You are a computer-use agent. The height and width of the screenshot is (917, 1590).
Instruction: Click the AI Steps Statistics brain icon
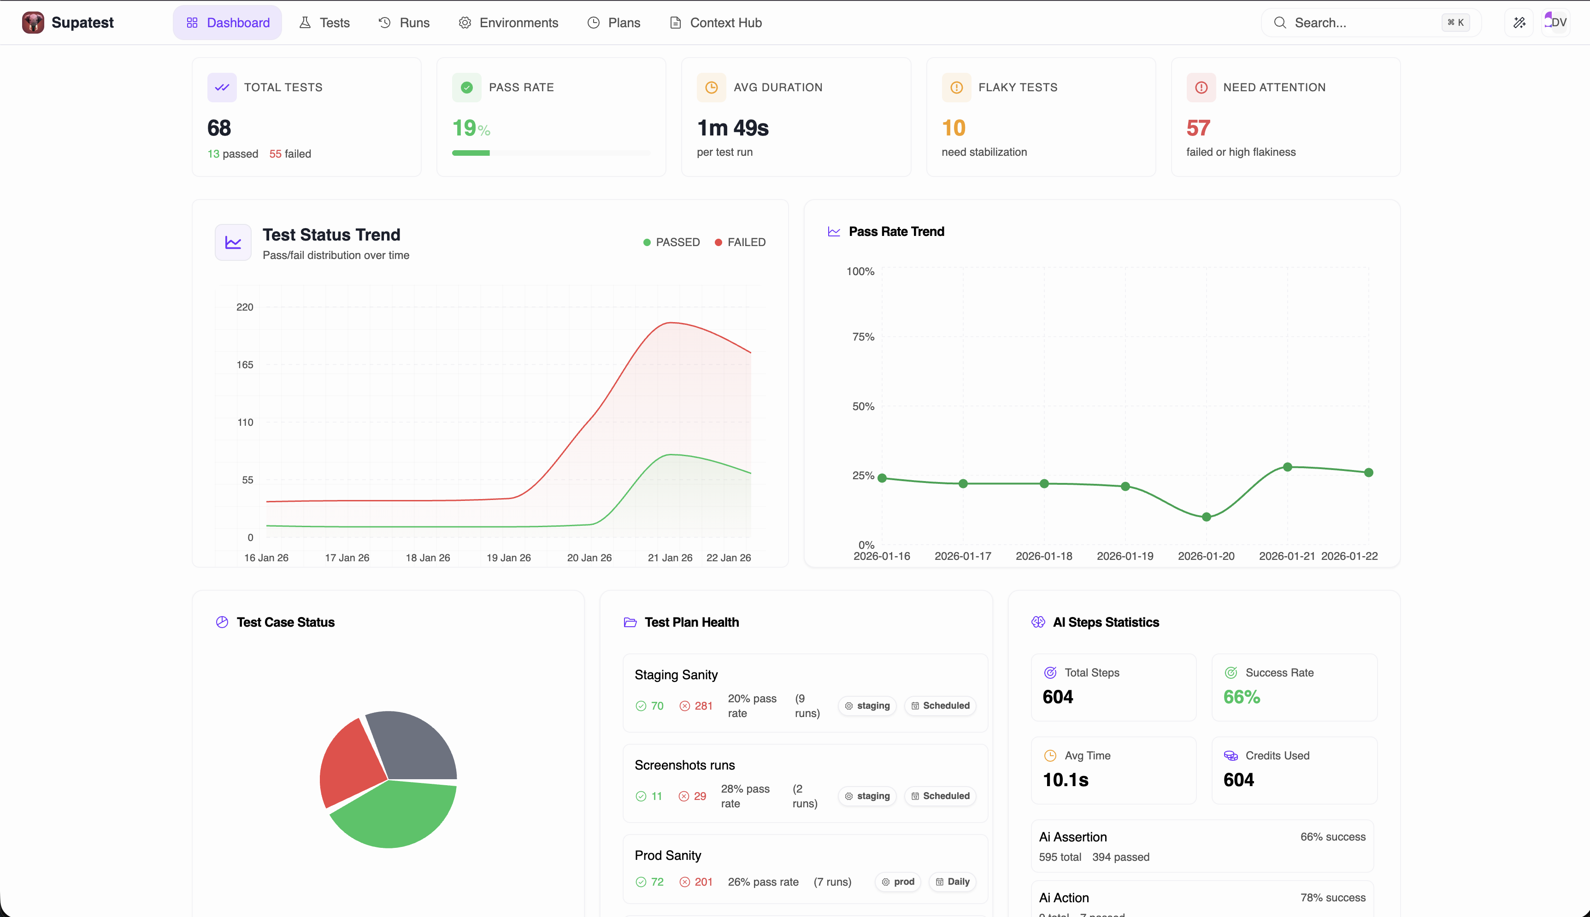[x=1038, y=622]
